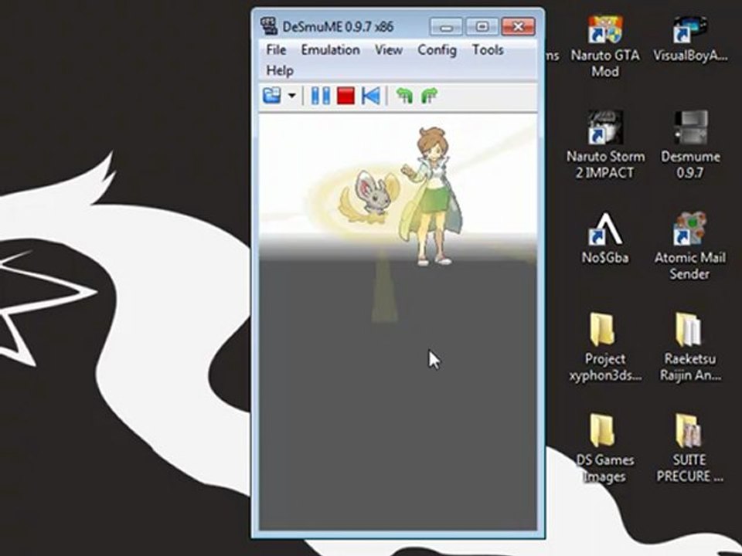Reset the game with blue rewind icon
The image size is (742, 556).
(371, 96)
